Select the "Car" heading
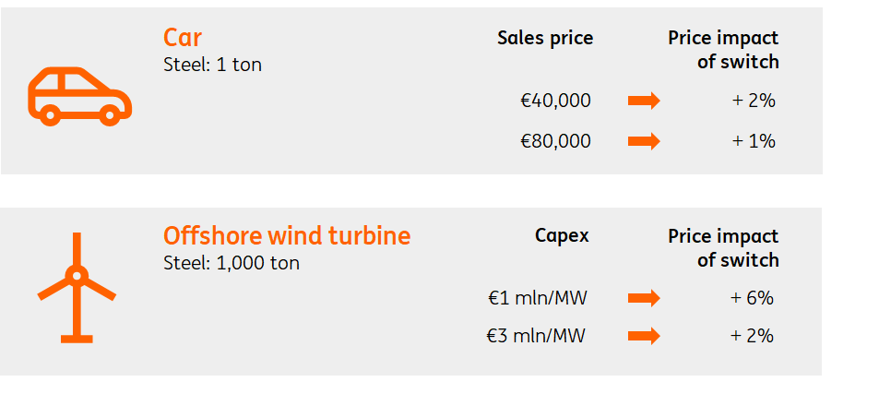This screenshot has height=394, width=879. coord(183,38)
